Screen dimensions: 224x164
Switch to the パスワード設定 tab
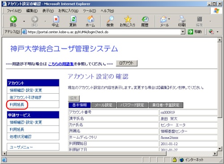pyautogui.click(x=132, y=105)
